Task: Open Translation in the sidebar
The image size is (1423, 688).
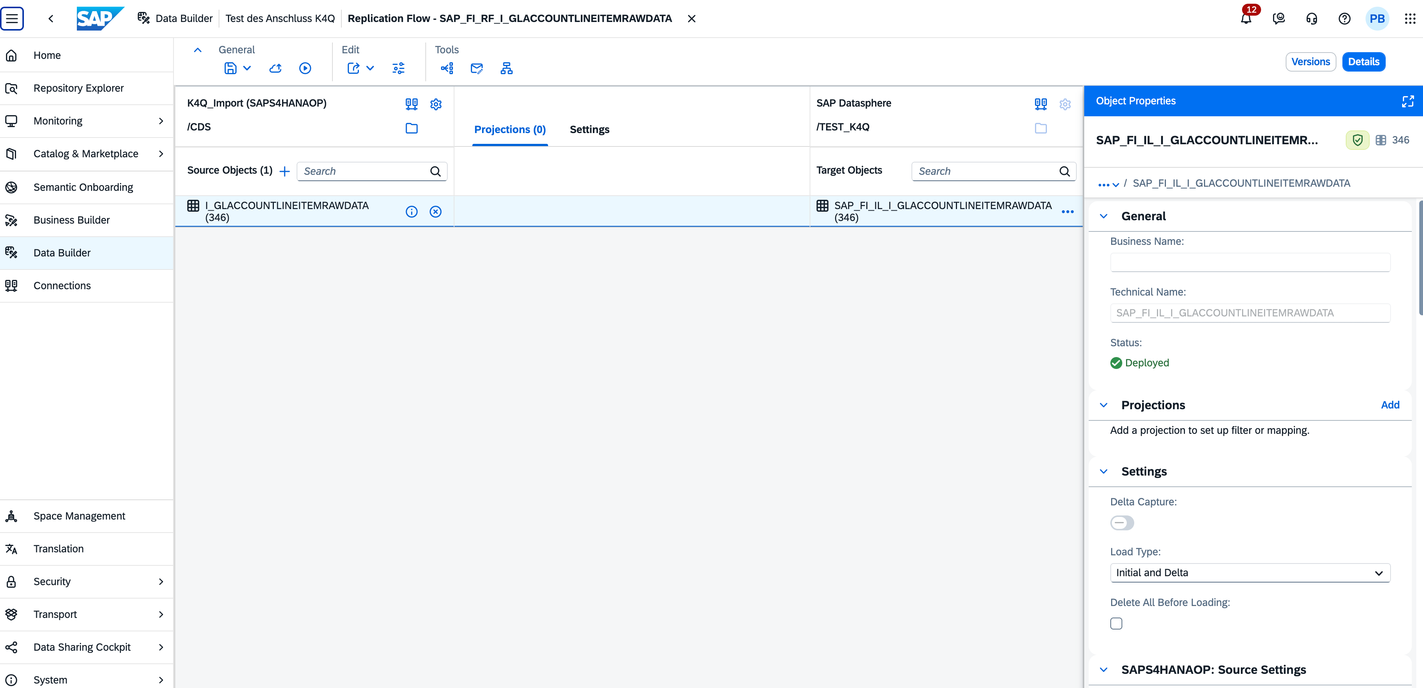Action: point(87,549)
